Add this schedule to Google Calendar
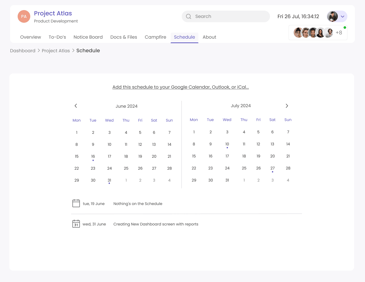 (x=180, y=87)
